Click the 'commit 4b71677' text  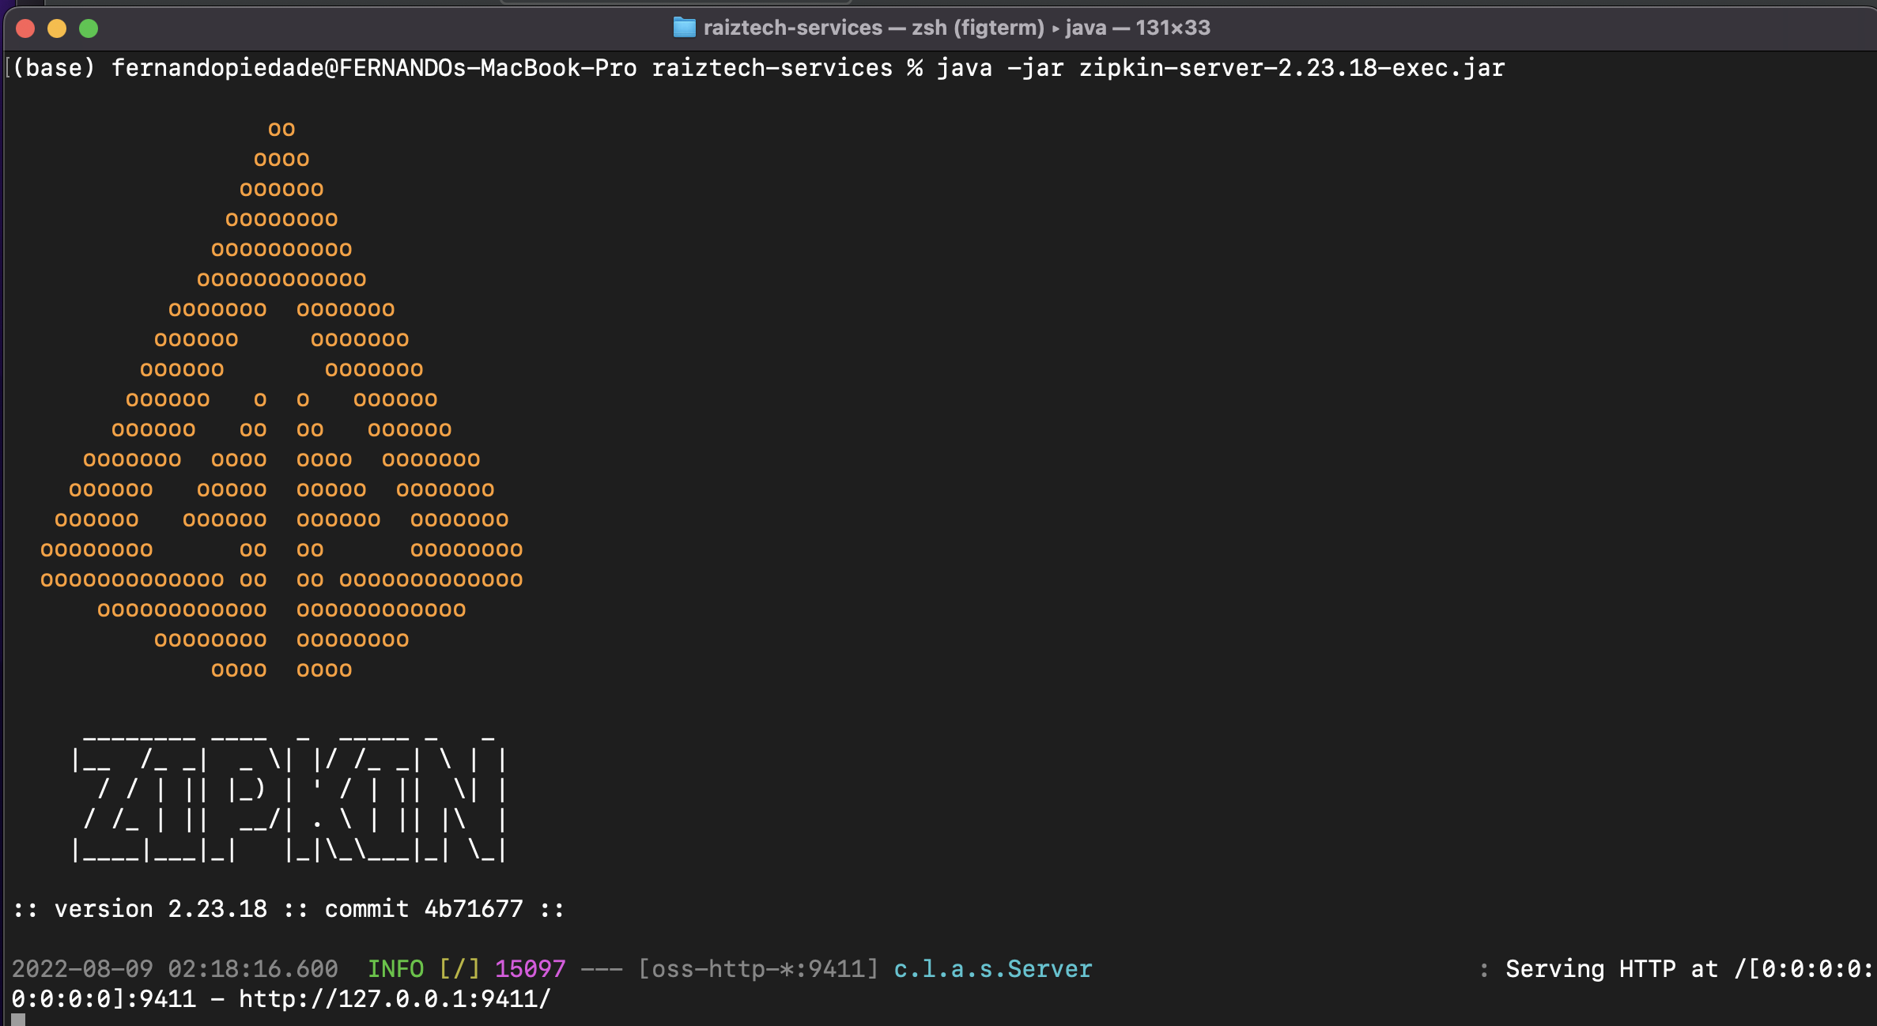pyautogui.click(x=424, y=909)
